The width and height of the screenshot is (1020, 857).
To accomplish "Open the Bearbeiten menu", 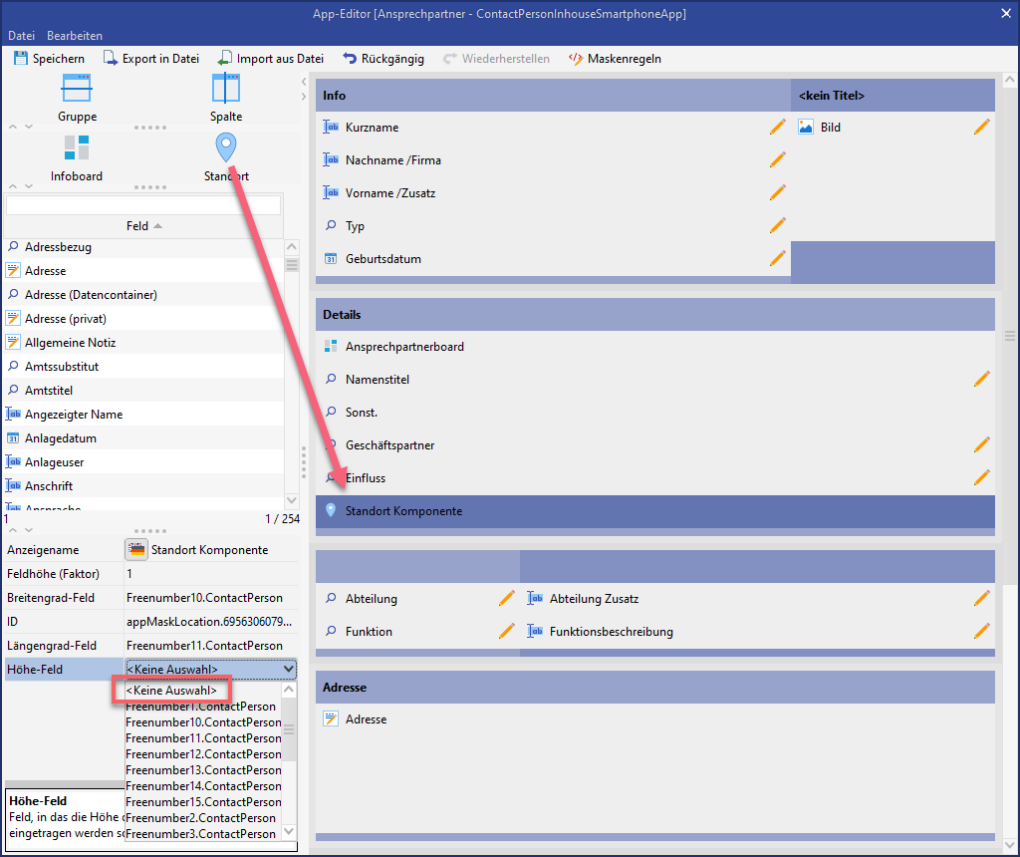I will click(x=75, y=36).
